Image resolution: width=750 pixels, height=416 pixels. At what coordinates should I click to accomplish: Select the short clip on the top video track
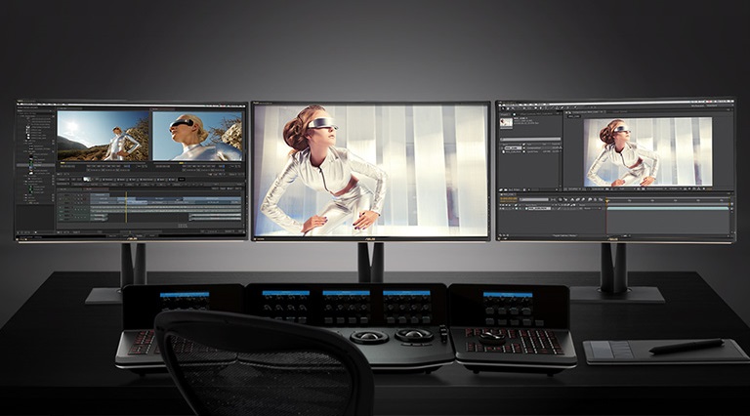(100, 195)
